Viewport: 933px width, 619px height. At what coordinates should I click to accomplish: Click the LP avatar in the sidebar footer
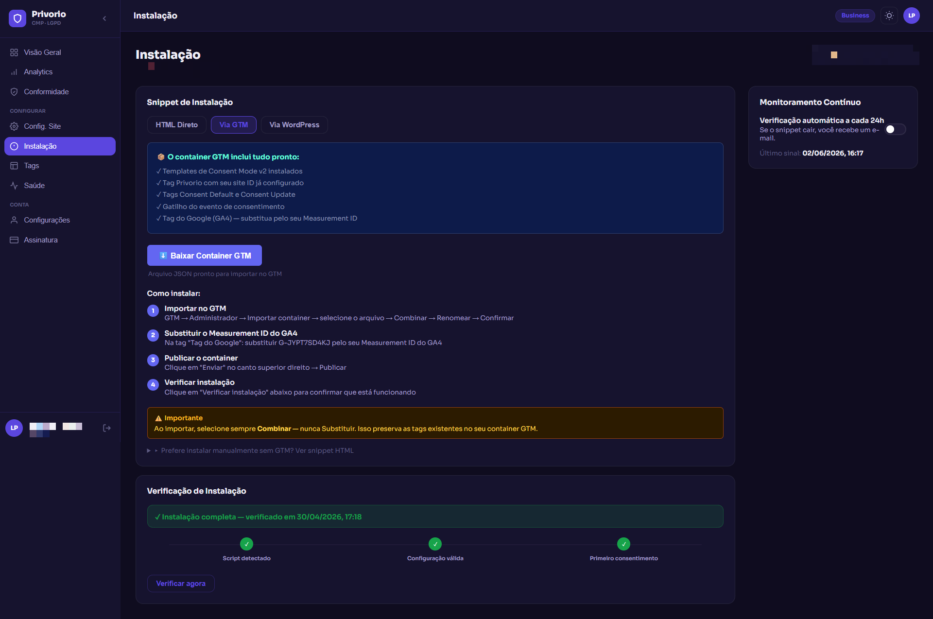14,428
